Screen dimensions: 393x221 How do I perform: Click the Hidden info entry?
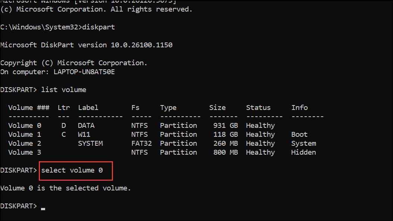304,152
